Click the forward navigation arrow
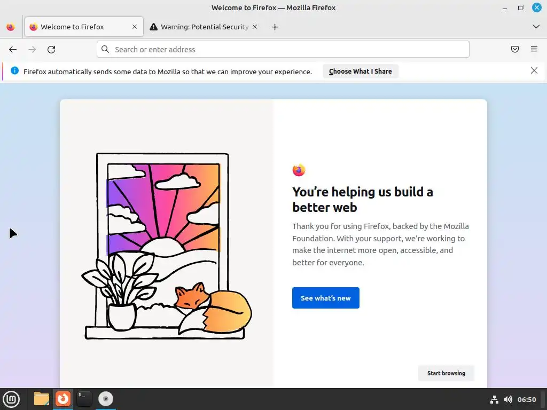 click(x=32, y=50)
